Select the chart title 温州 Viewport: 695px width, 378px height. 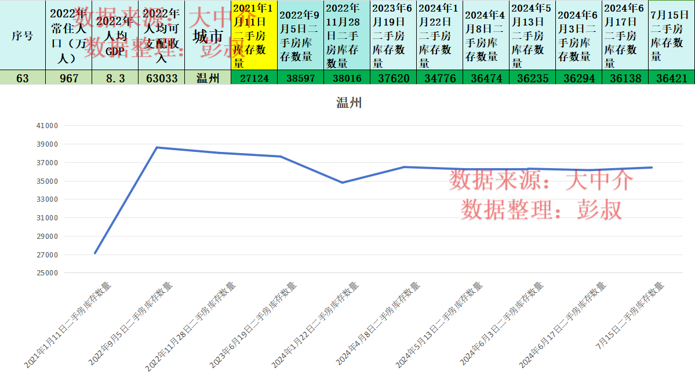click(x=349, y=103)
